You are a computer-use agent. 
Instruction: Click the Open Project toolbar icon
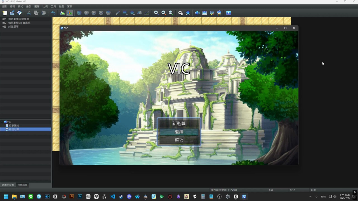12,13
